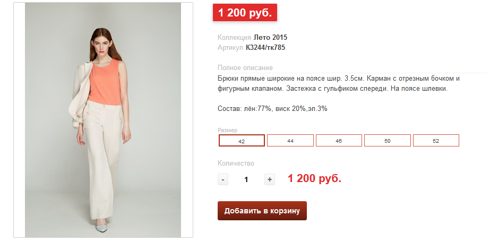This screenshot has height=241, width=490.
Task: Pick size 46
Action: [x=339, y=141]
